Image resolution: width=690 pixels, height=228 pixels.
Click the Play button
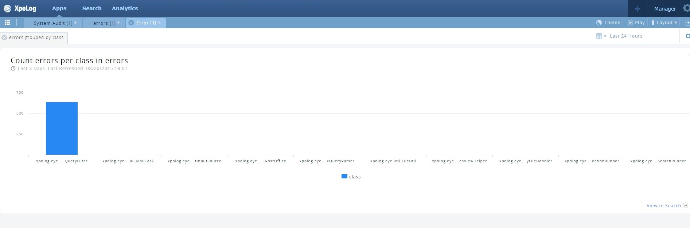tap(636, 23)
